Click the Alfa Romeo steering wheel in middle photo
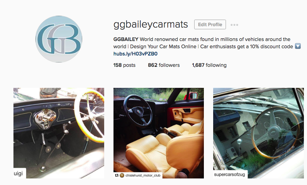The image size is (307, 185). click(x=138, y=111)
